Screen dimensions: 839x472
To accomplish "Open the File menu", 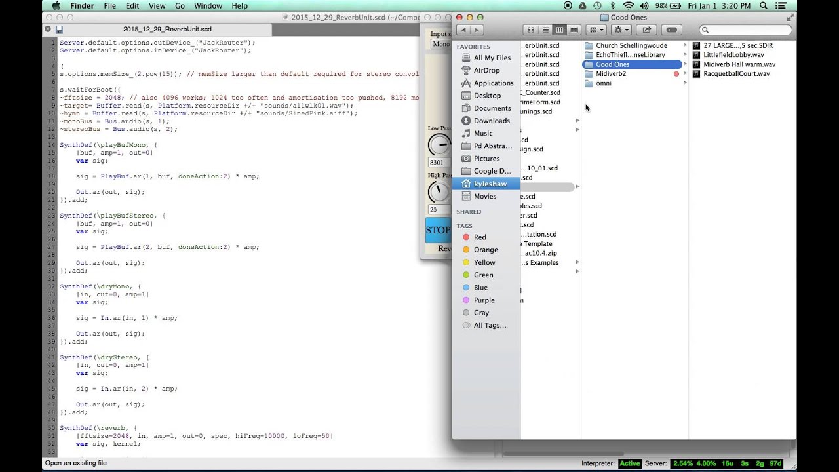I will (x=109, y=6).
